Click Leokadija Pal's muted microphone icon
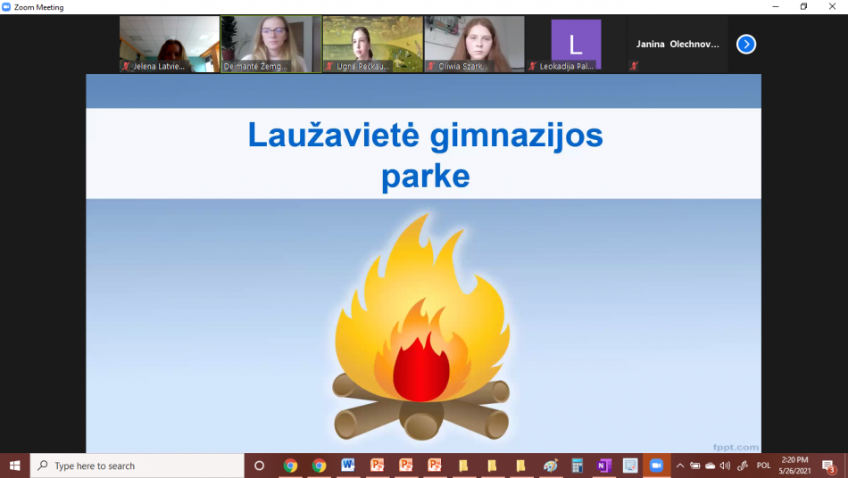 [533, 66]
